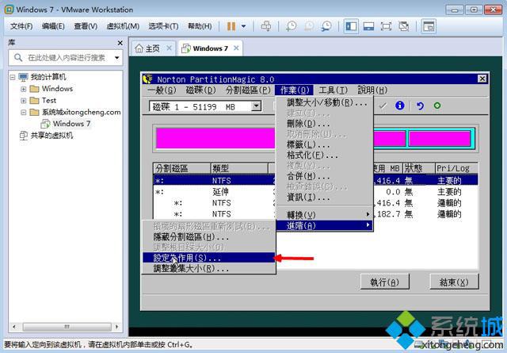Image resolution: width=507 pixels, height=353 pixels.
Task: Select the Test folder in library
Action: [49, 101]
